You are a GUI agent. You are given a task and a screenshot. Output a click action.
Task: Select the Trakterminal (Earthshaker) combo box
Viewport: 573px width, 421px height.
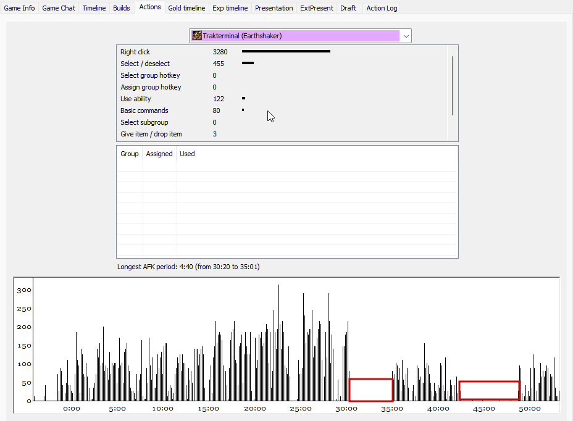[x=300, y=36]
